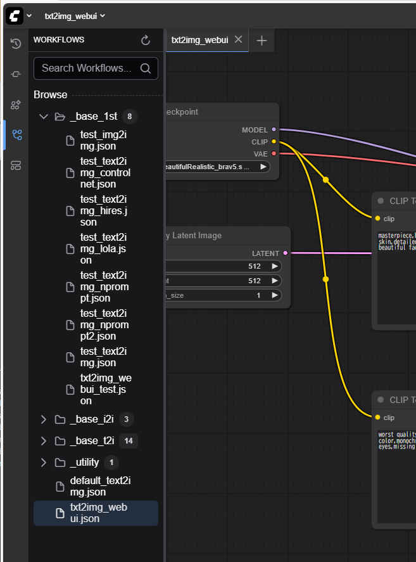Image resolution: width=416 pixels, height=562 pixels.
Task: Toggle collapse dot on lower CLIP Text node
Action: click(x=381, y=400)
